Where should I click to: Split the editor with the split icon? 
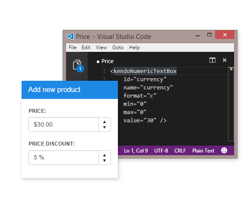[212, 60]
